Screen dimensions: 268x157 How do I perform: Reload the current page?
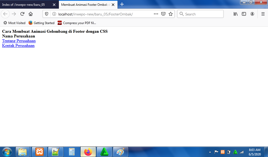tap(22, 14)
